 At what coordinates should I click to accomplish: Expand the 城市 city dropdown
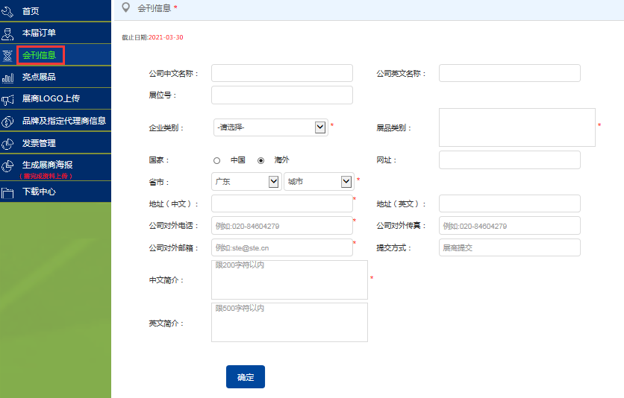(317, 181)
